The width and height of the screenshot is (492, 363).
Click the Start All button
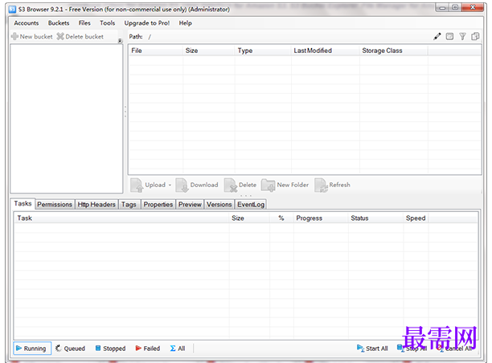(x=372, y=349)
